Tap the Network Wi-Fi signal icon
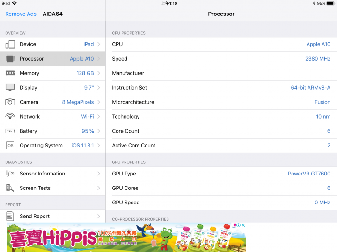The width and height of the screenshot is (337, 252). coord(10,116)
